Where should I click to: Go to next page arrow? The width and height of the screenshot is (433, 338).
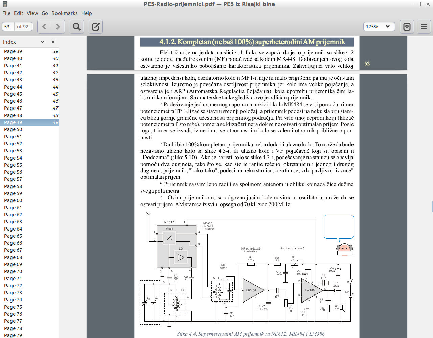pos(58,27)
